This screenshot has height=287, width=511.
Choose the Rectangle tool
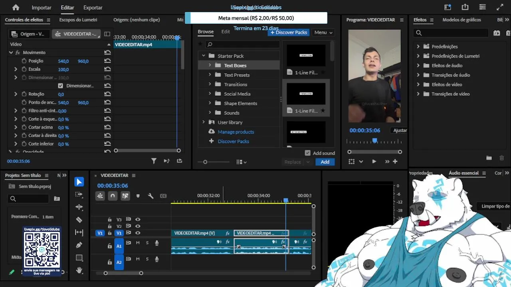click(x=79, y=258)
